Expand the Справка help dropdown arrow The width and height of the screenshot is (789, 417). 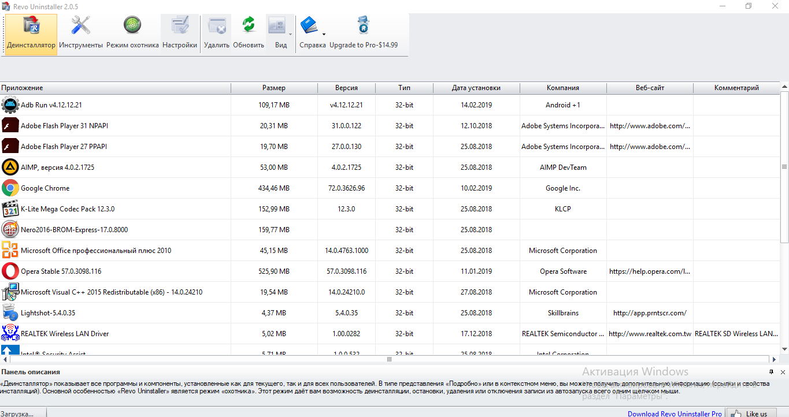pos(324,34)
